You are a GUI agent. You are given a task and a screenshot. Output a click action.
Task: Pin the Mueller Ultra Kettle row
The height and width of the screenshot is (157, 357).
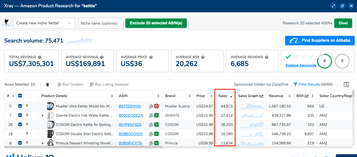click(x=27, y=106)
